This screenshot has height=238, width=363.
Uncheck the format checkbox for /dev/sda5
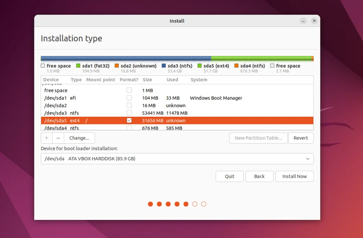pos(129,121)
